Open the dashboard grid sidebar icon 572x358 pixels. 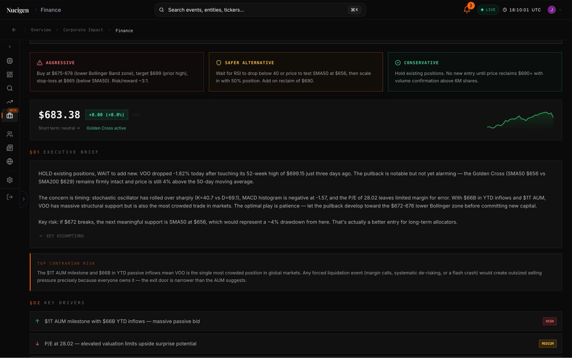(10, 74)
